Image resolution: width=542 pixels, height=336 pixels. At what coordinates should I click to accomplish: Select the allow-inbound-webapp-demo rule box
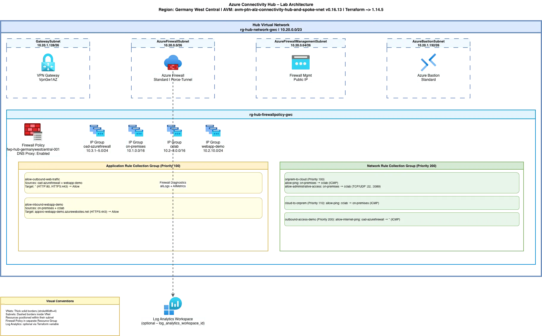click(x=143, y=208)
